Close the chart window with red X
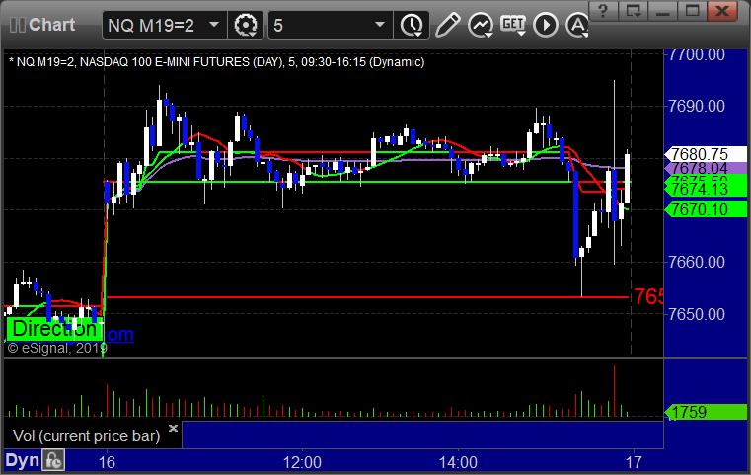751x475 pixels. pos(722,11)
